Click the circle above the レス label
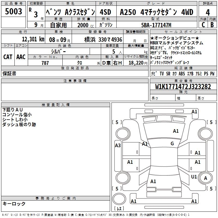The height and width of the screenshot is (218, 218). tap(119, 199)
